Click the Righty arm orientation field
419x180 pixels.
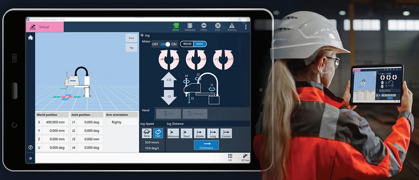[x=122, y=122]
